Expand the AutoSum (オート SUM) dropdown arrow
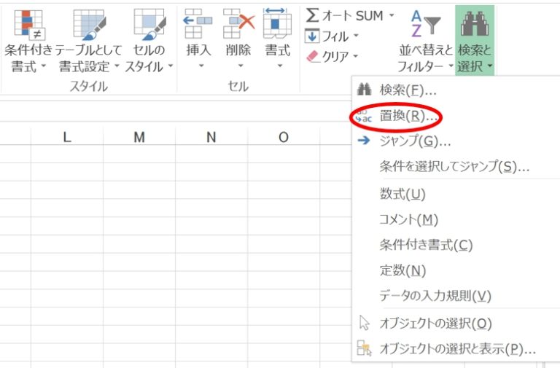 (x=391, y=15)
